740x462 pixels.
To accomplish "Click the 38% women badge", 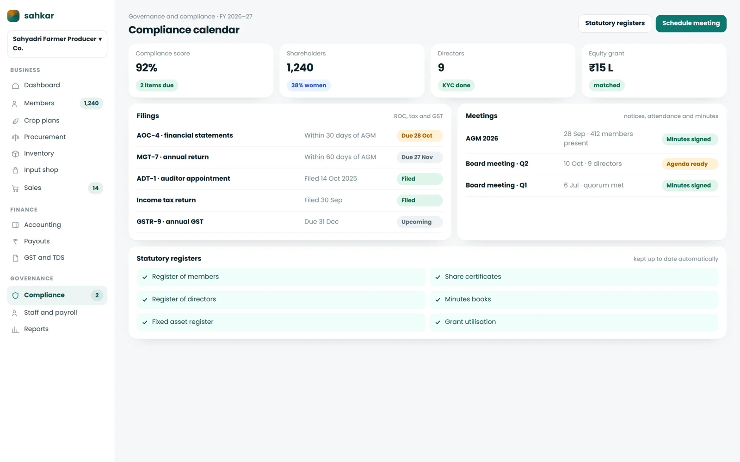I will (308, 85).
